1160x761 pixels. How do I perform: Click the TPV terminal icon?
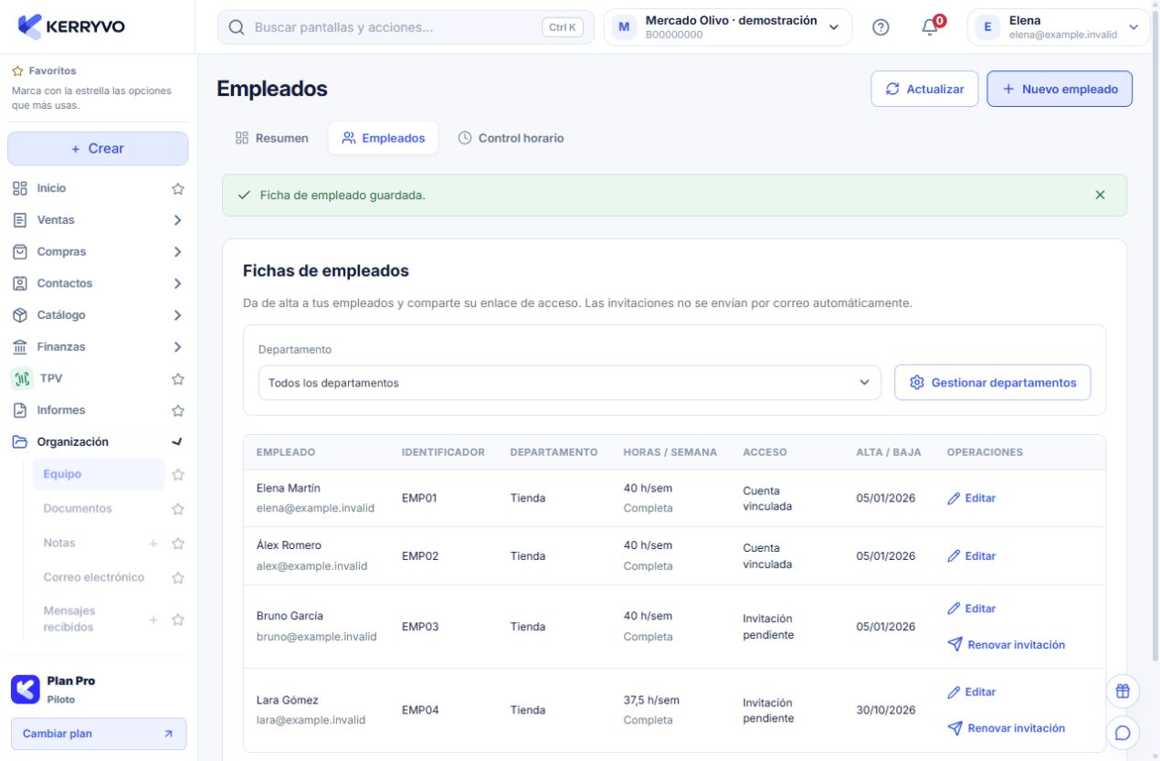pos(22,378)
